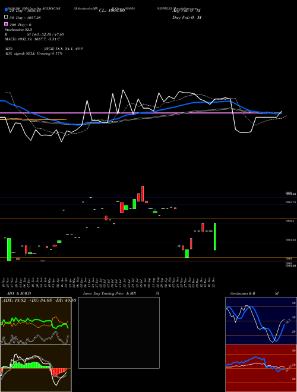Click the ADX (MGR) 18.8, 34.1, 49.9 line

[x=44, y=49]
